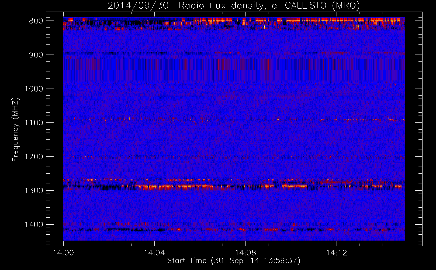Image resolution: width=436 pixels, height=270 pixels.
Task: Click the "Start Time (30-Sep-14 13:59:37)" label
Action: click(234, 261)
